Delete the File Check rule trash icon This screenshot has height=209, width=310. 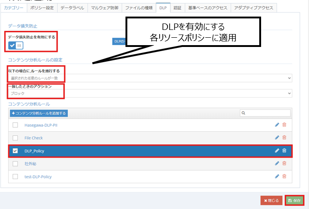[x=284, y=138]
